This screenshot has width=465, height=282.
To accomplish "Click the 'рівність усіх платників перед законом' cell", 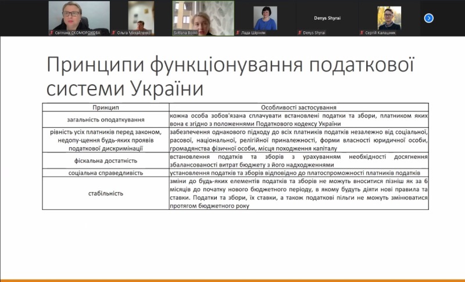I will coord(106,140).
